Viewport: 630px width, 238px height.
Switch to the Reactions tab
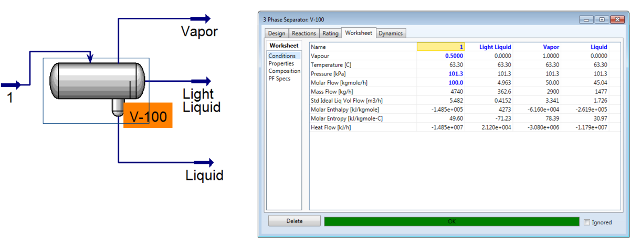pos(304,34)
